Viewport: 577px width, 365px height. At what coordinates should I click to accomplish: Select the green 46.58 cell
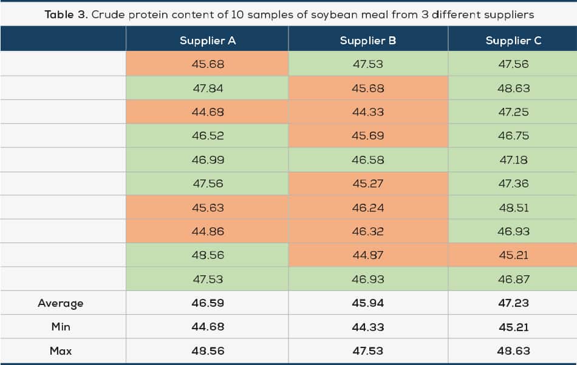[368, 159]
